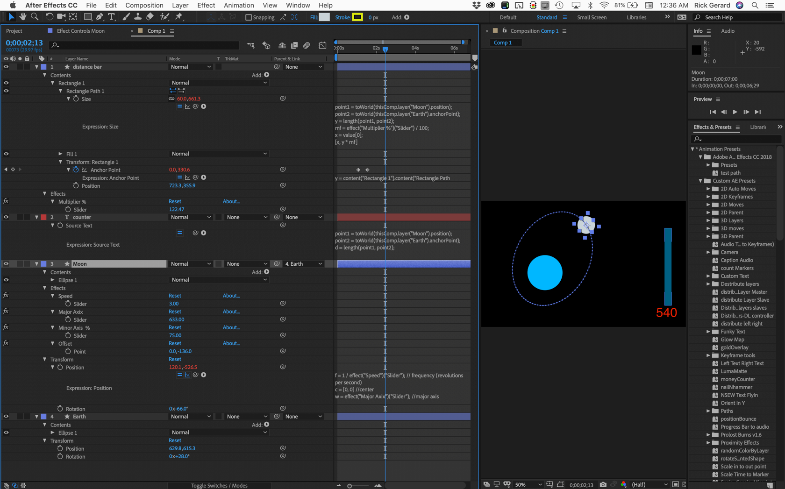This screenshot has width=785, height=489.
Task: Open blend mode dropdown for distance bar
Action: click(x=191, y=67)
